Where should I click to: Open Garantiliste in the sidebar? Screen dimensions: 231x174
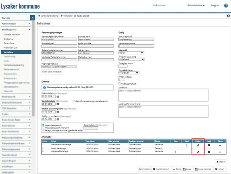(9, 43)
